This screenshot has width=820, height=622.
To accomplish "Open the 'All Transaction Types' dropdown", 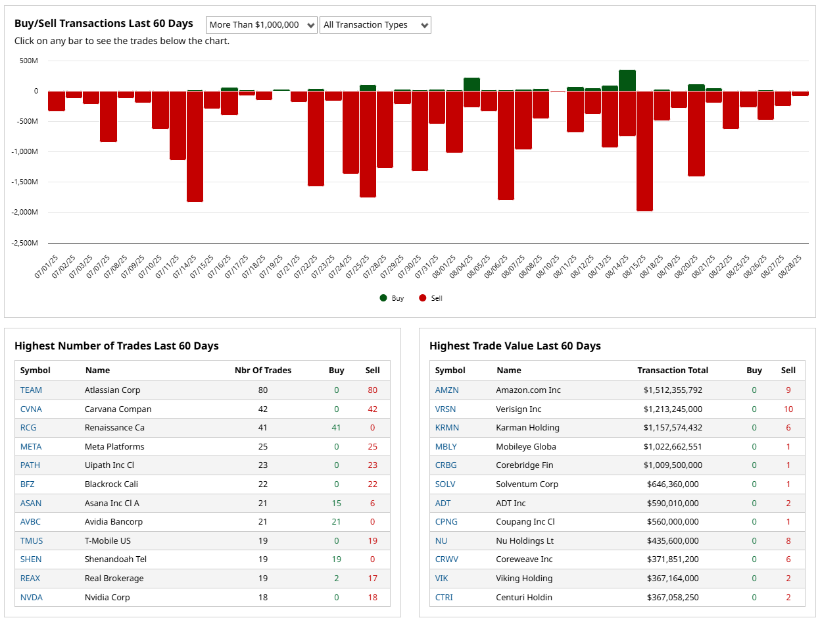I will (375, 25).
